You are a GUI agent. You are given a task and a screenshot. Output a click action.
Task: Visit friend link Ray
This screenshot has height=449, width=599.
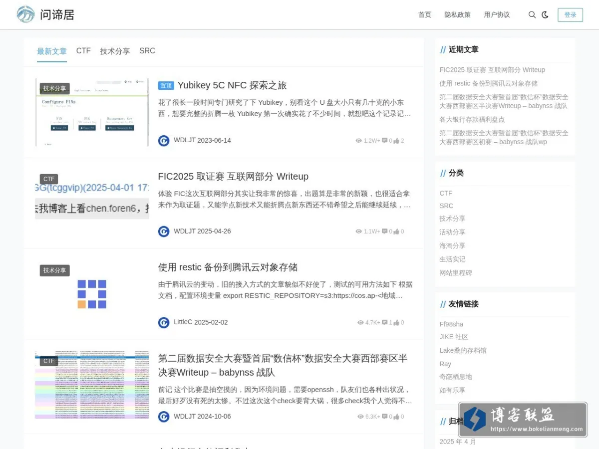[x=445, y=364]
